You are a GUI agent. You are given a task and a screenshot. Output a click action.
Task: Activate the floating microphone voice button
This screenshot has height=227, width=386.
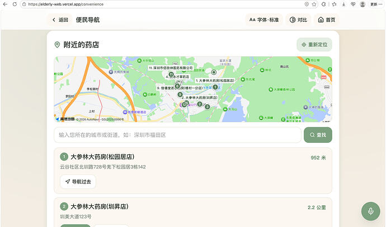click(371, 211)
